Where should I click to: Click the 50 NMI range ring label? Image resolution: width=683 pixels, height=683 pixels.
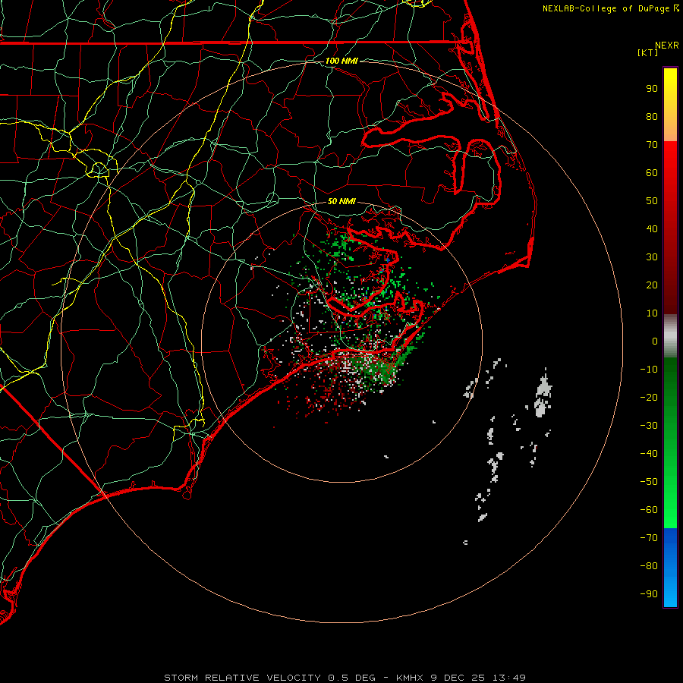click(341, 201)
